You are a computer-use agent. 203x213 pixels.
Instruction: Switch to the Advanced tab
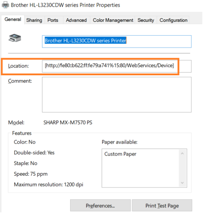point(76,20)
